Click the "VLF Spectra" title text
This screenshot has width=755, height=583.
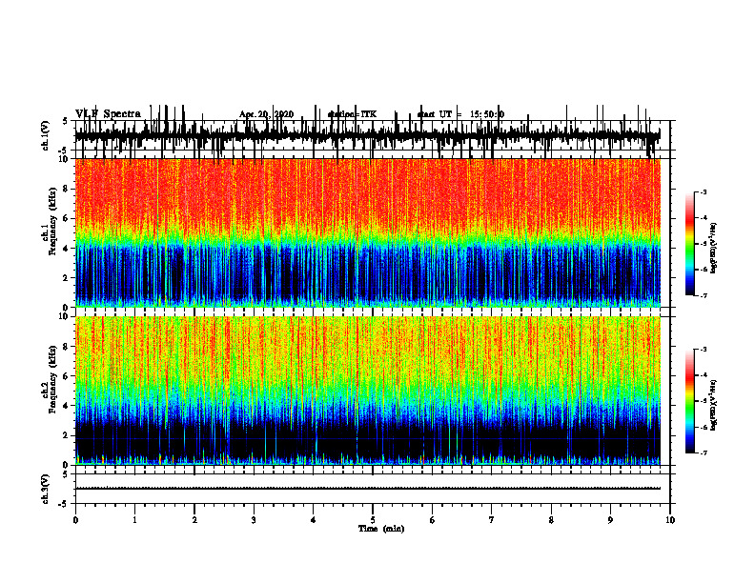[x=108, y=114]
